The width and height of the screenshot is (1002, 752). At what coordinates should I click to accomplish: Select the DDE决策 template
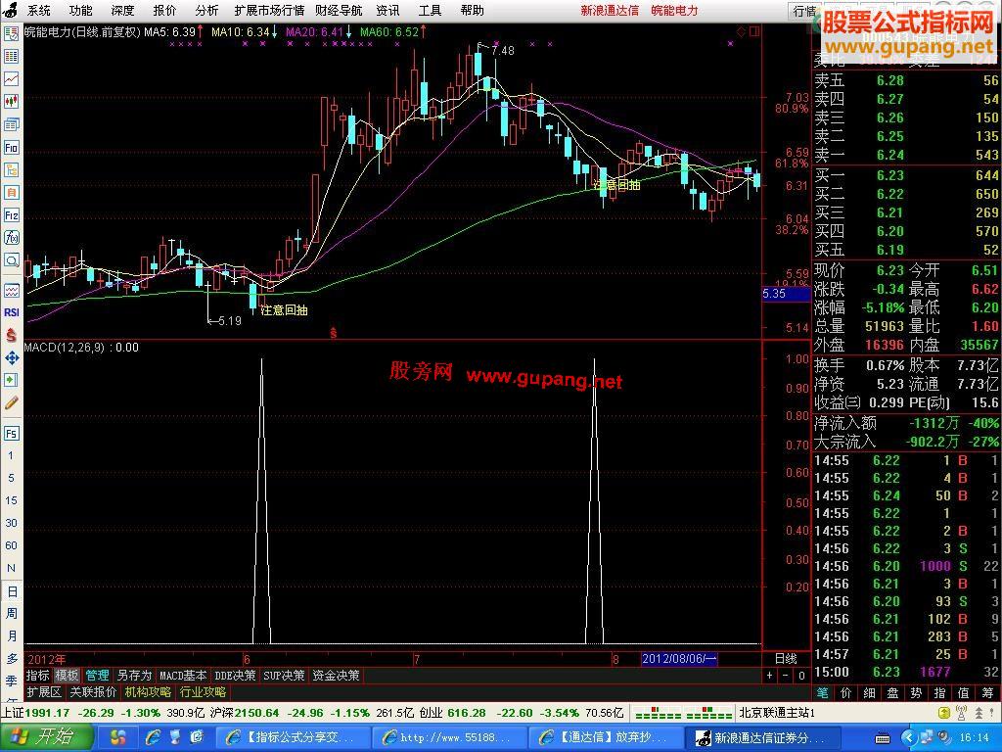pyautogui.click(x=235, y=676)
